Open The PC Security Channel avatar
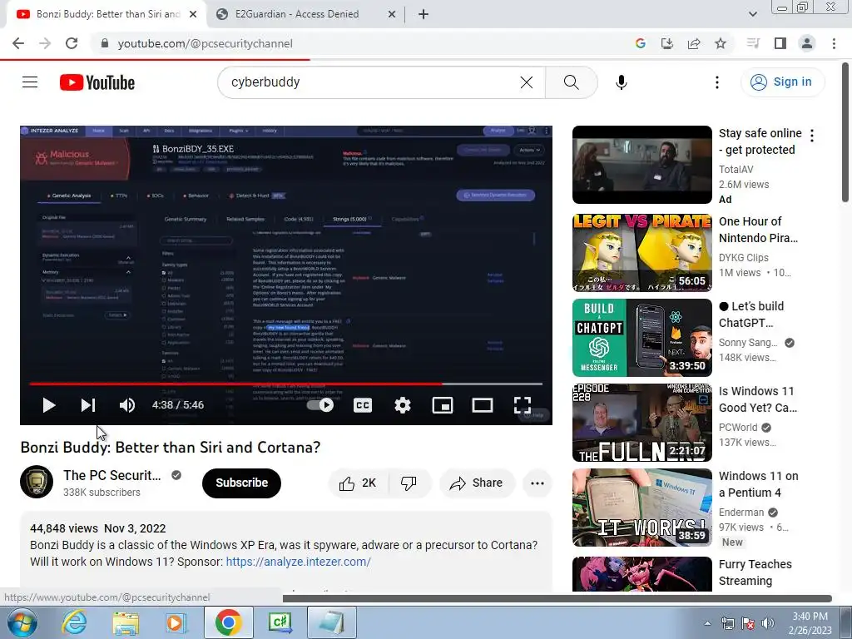852x639 pixels. (37, 482)
